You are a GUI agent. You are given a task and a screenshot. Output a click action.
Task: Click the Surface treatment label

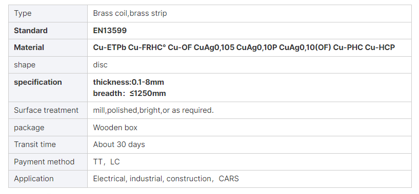coord(46,110)
